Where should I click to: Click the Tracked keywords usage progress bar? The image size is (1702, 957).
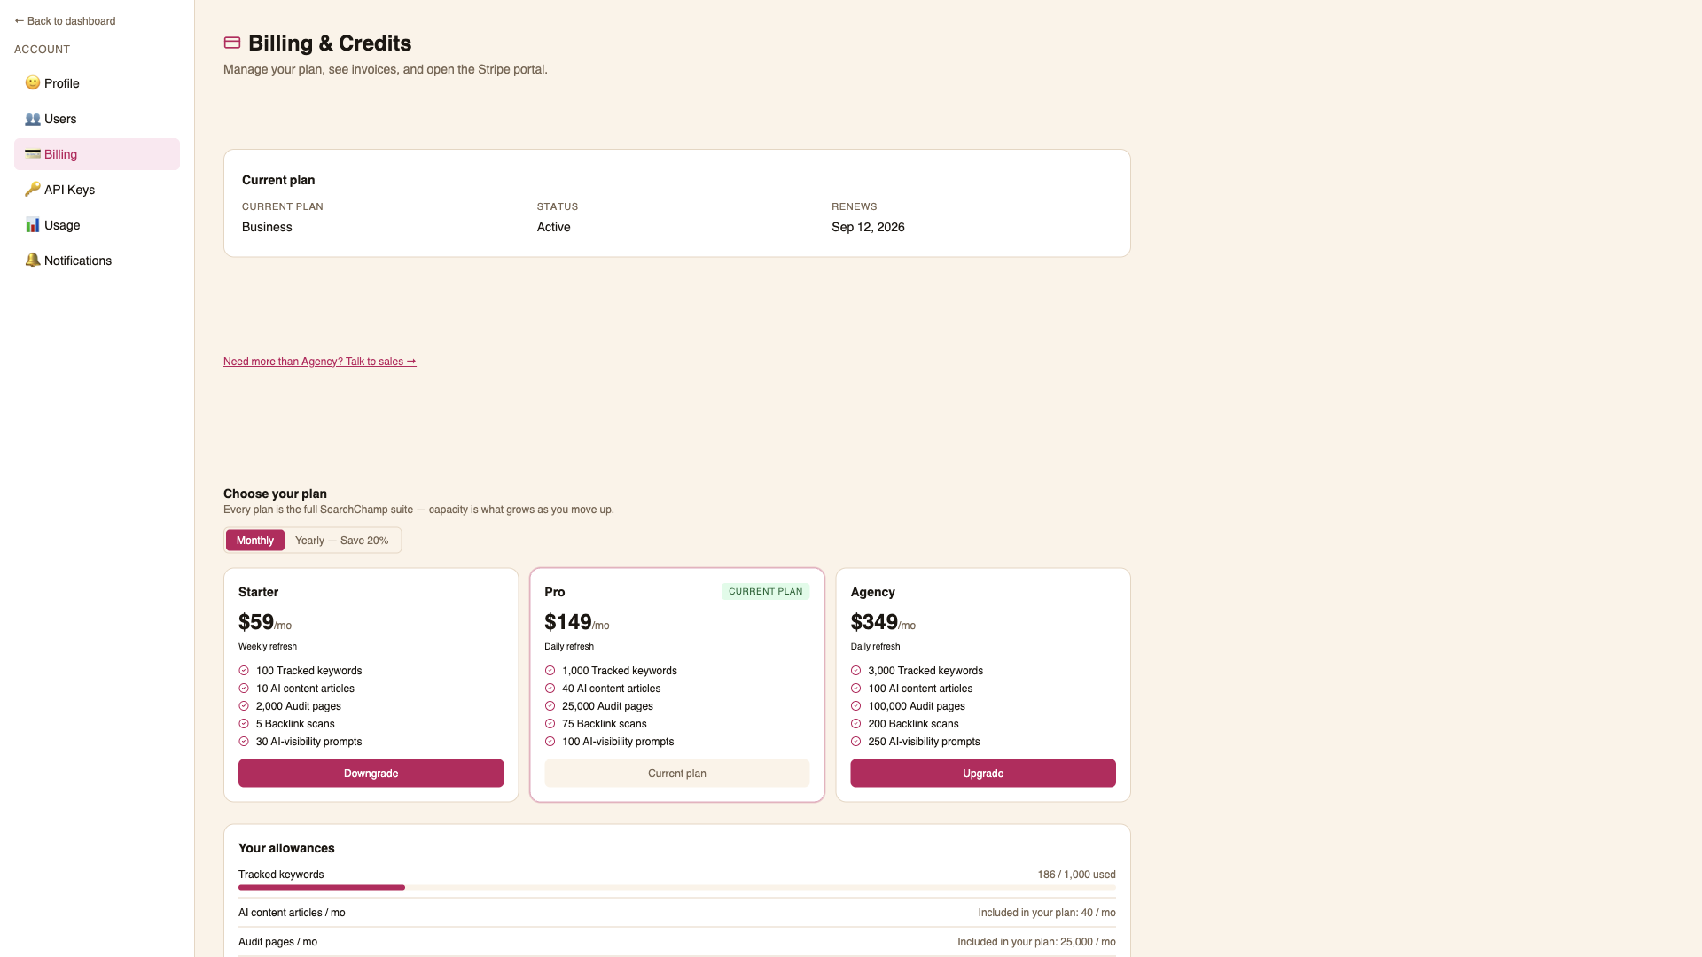click(x=677, y=887)
